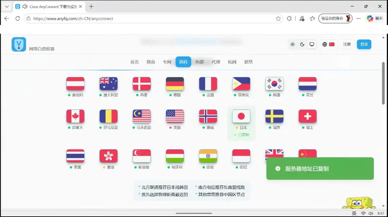Open the 专网 navigation tab
This screenshot has height=217, width=388.
(167, 62)
